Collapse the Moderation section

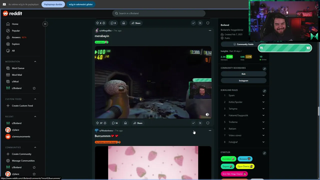(35, 61)
